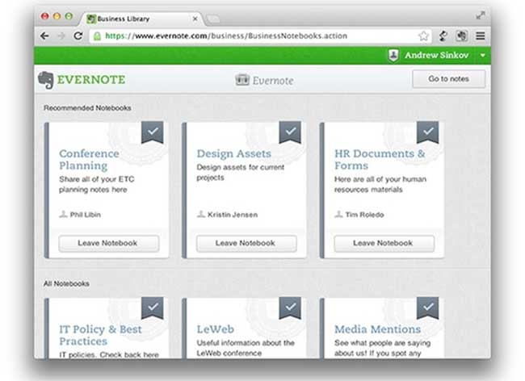Click the Go to notes button

(448, 79)
